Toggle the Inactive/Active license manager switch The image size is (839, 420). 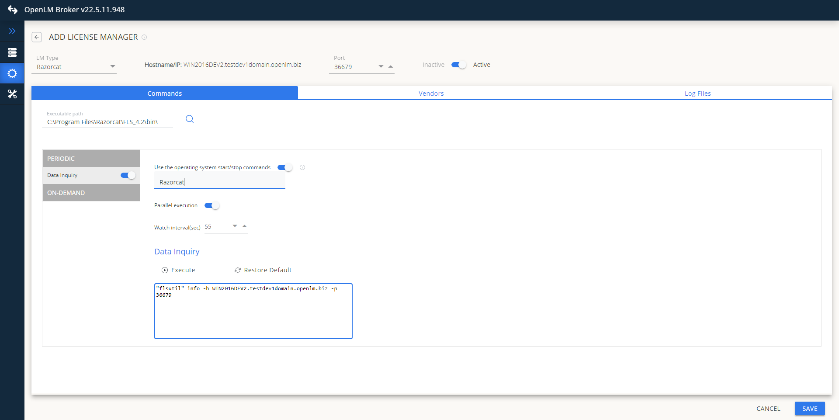pyautogui.click(x=458, y=65)
